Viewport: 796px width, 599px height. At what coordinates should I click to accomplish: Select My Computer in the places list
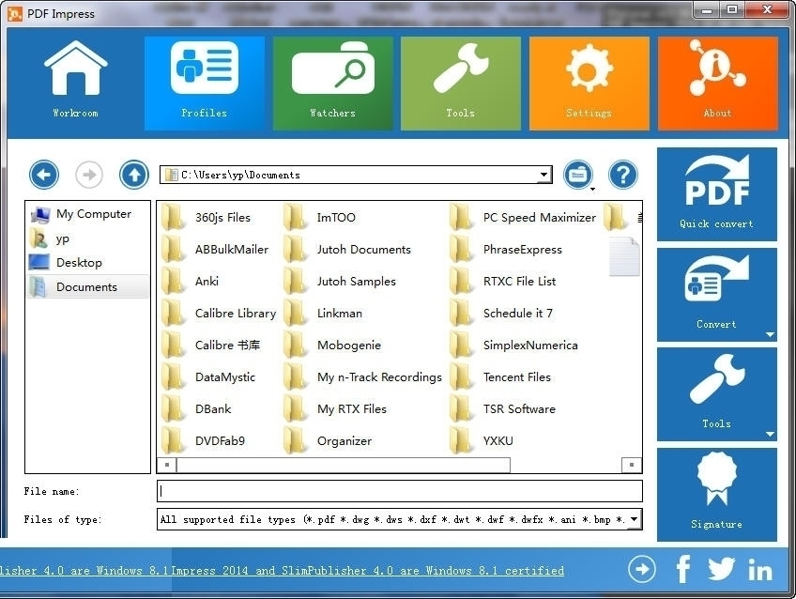tap(87, 214)
